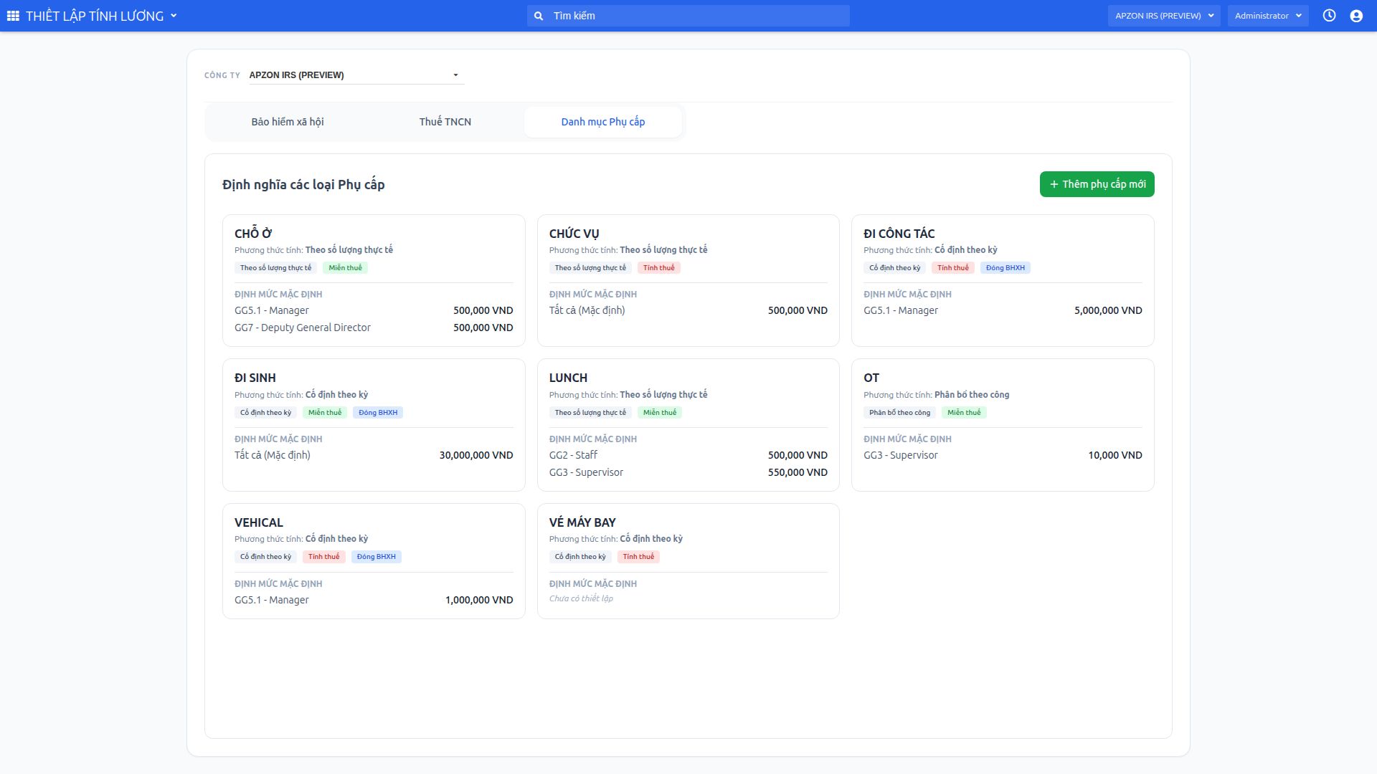Expand the Administrator dropdown
Viewport: 1377px width, 774px height.
[x=1268, y=16]
